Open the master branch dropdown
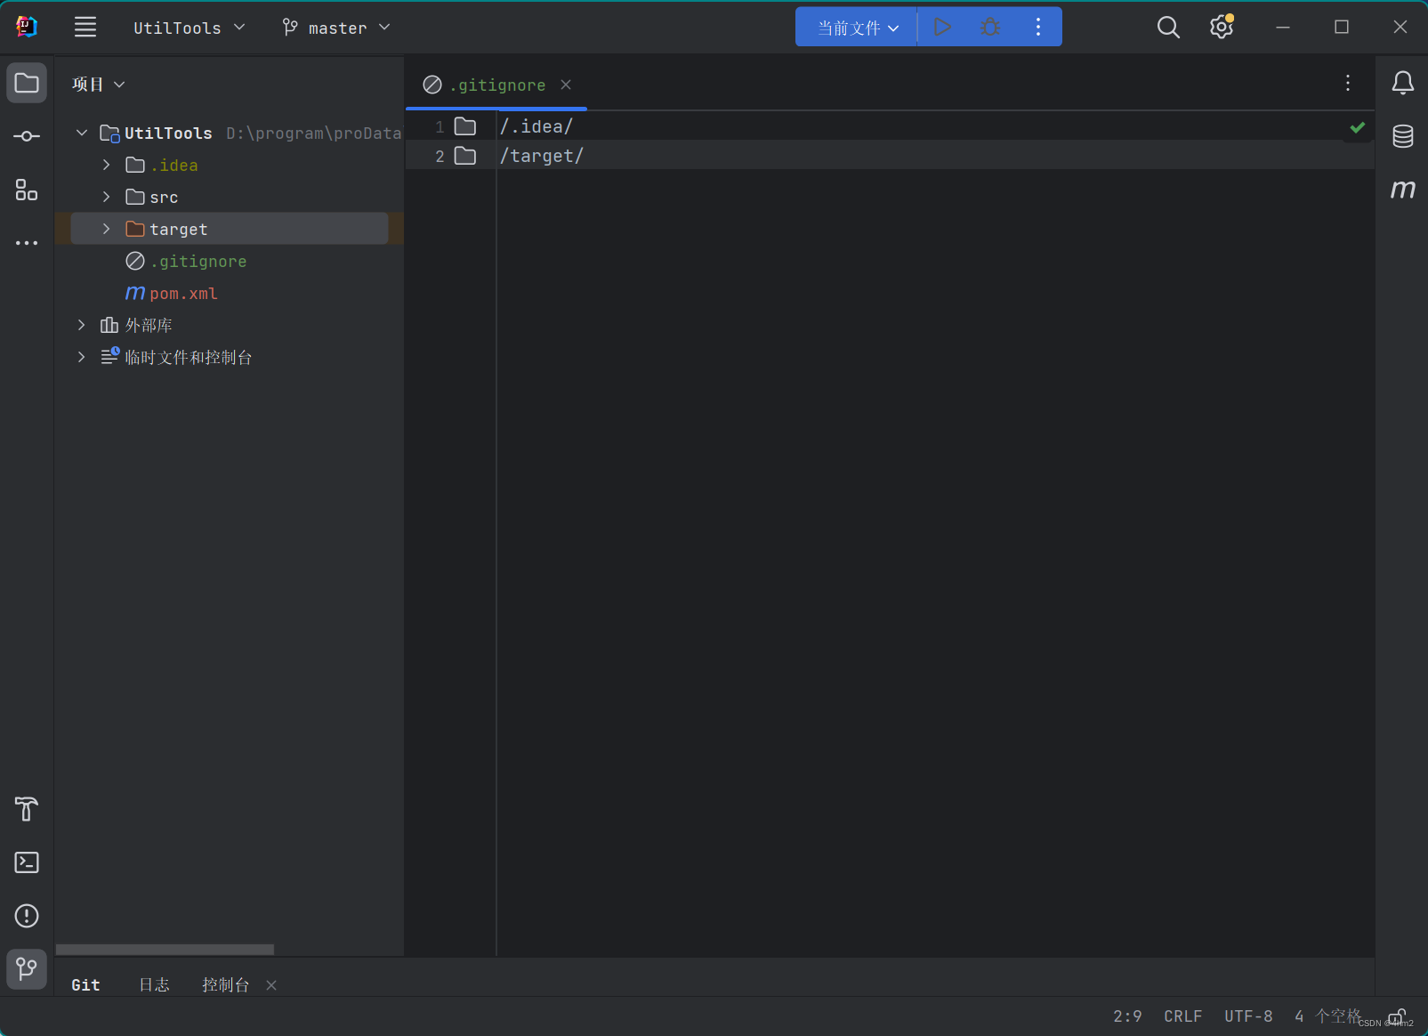Image resolution: width=1428 pixels, height=1036 pixels. pyautogui.click(x=336, y=28)
